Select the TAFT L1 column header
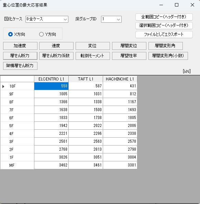The height and width of the screenshot is (204, 200). pos(86,79)
